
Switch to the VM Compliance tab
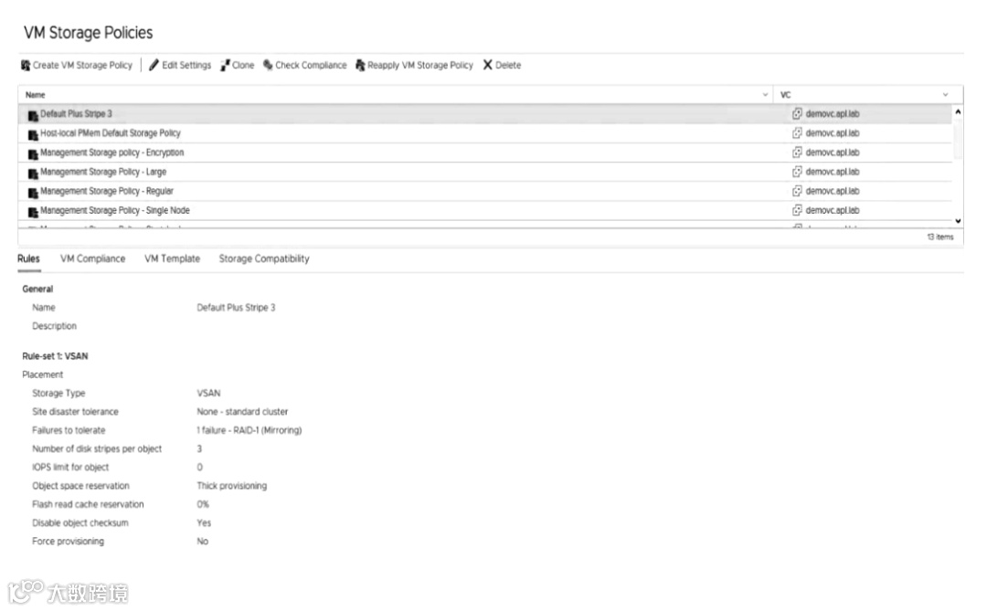(92, 258)
